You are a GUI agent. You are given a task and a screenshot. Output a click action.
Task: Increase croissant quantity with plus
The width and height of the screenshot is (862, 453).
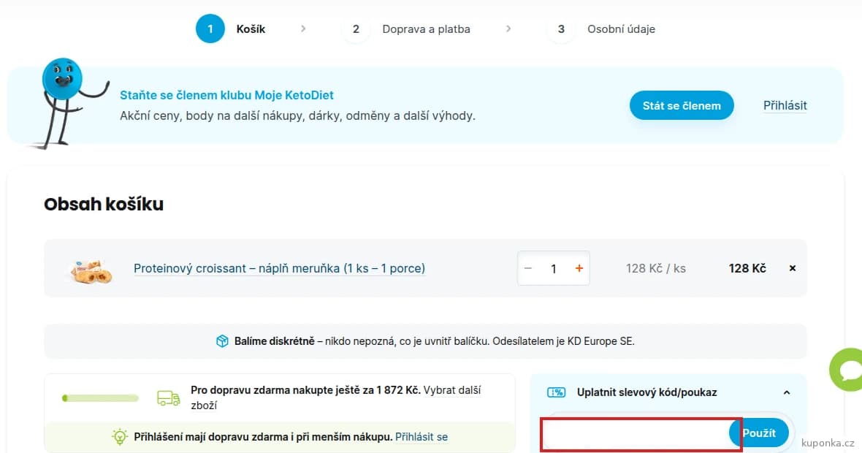(x=579, y=268)
